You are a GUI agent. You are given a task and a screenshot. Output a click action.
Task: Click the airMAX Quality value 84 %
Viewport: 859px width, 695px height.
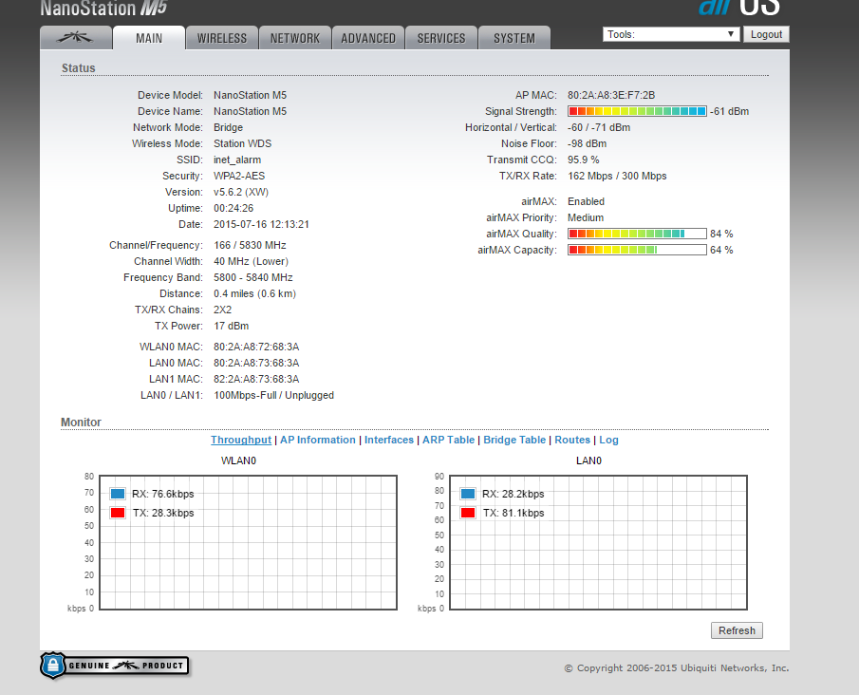[x=721, y=234]
